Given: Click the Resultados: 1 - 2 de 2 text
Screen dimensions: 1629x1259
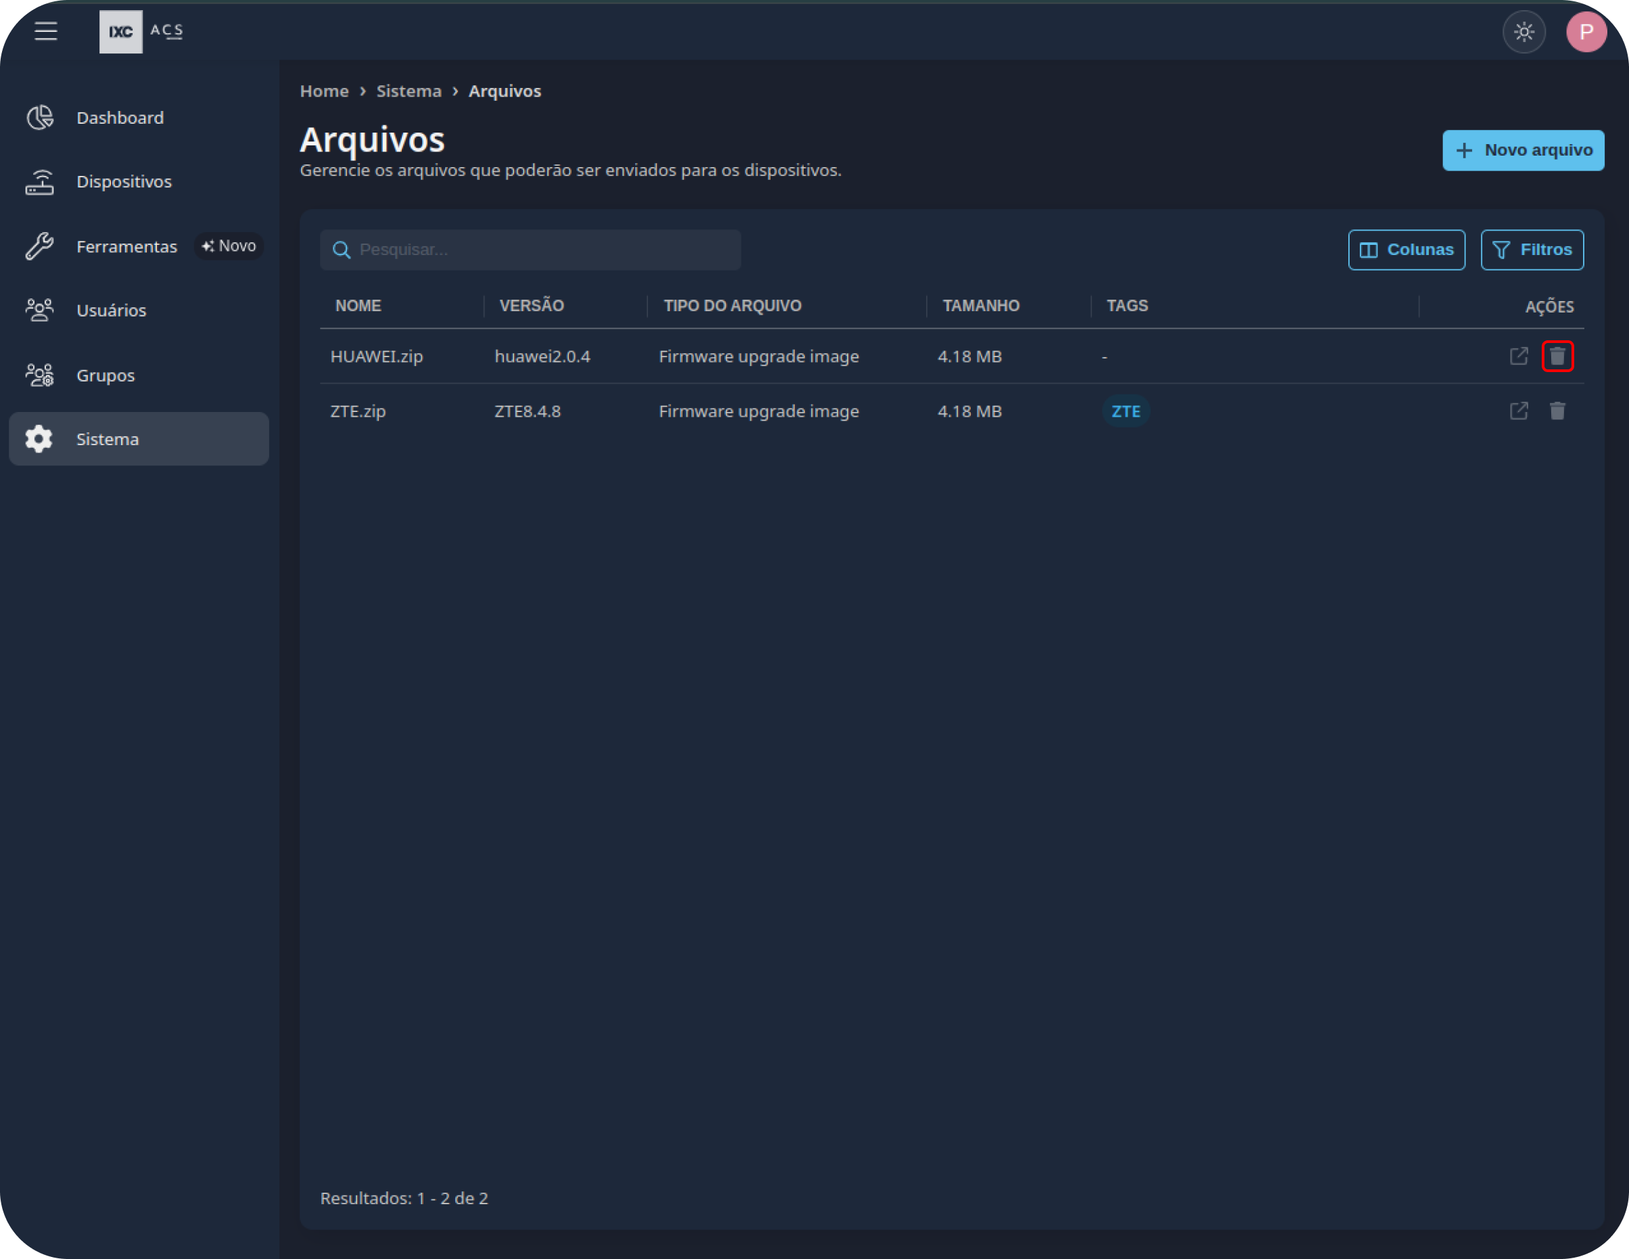Looking at the screenshot, I should 403,1198.
